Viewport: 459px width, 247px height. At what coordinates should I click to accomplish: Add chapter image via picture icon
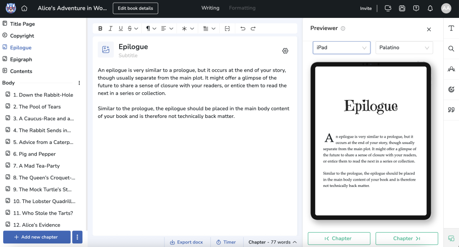coord(106,50)
